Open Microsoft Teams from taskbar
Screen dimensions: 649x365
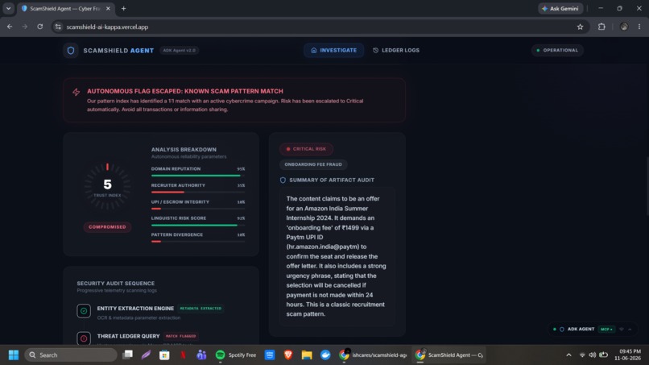click(201, 355)
